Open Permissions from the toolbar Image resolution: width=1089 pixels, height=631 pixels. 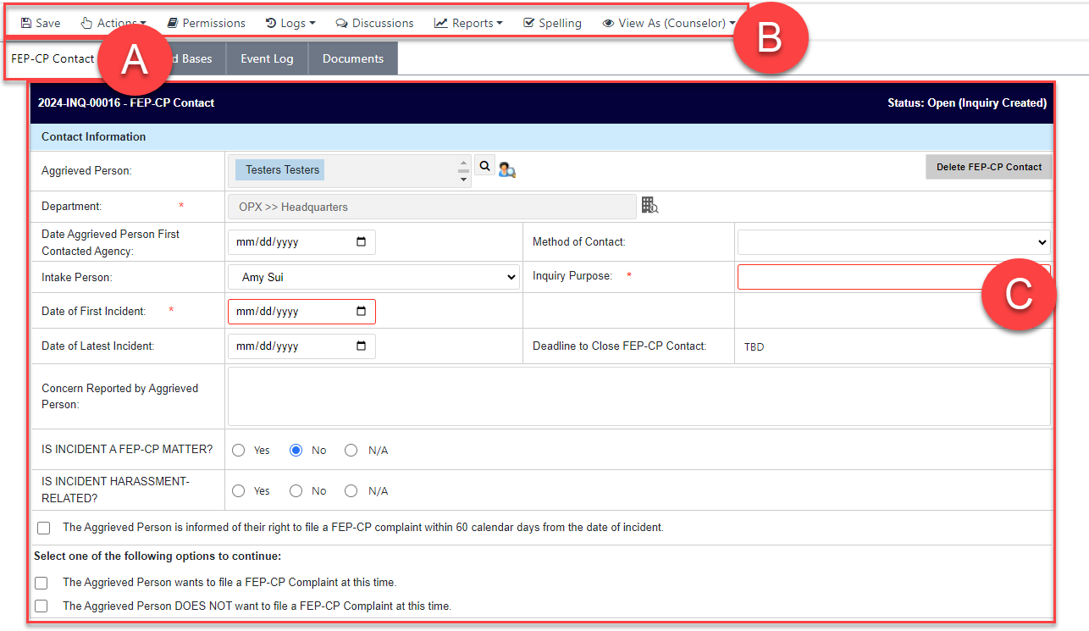click(x=206, y=23)
